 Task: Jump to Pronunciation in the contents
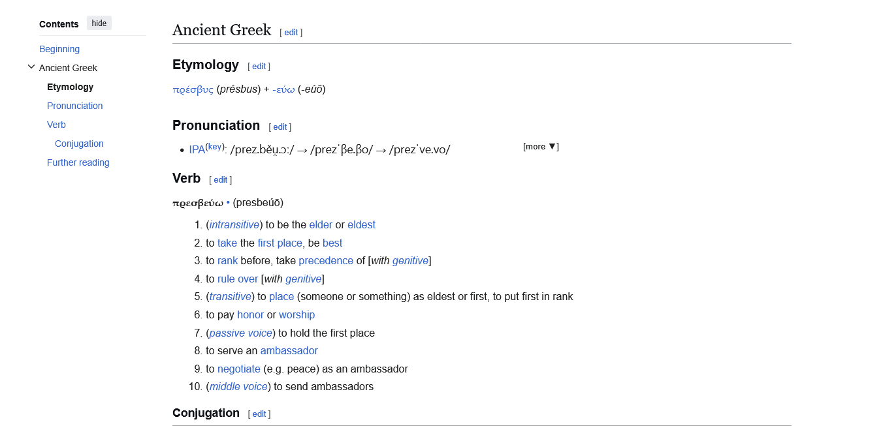(75, 106)
